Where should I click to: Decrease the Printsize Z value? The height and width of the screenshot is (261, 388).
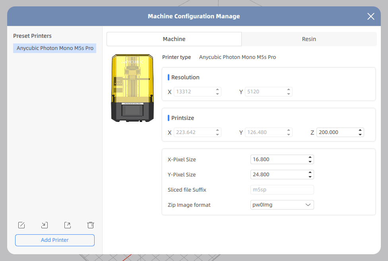coord(360,134)
